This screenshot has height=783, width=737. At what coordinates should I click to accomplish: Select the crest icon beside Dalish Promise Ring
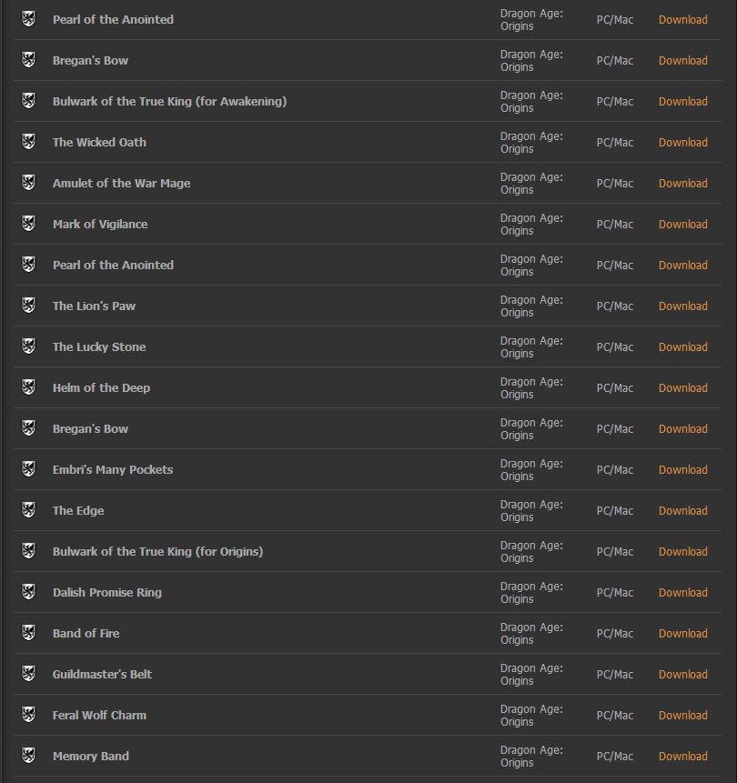tap(28, 592)
